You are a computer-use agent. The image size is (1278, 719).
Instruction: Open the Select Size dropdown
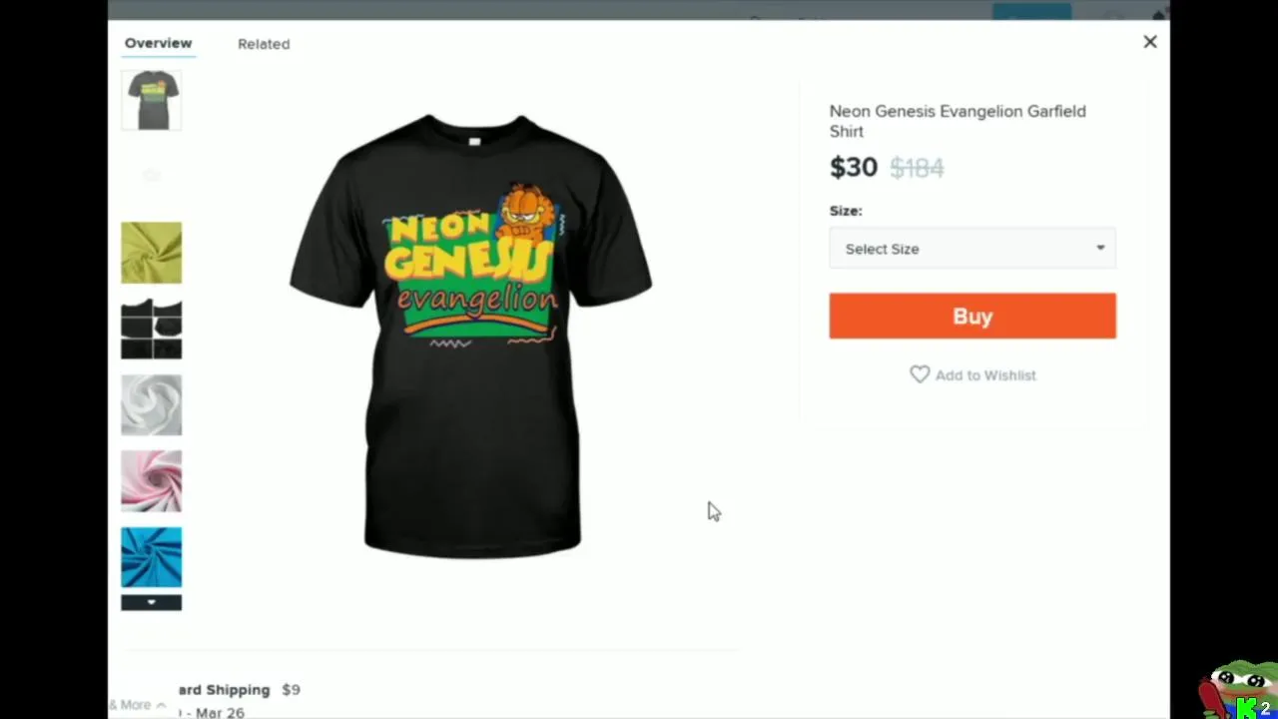pyautogui.click(x=972, y=249)
